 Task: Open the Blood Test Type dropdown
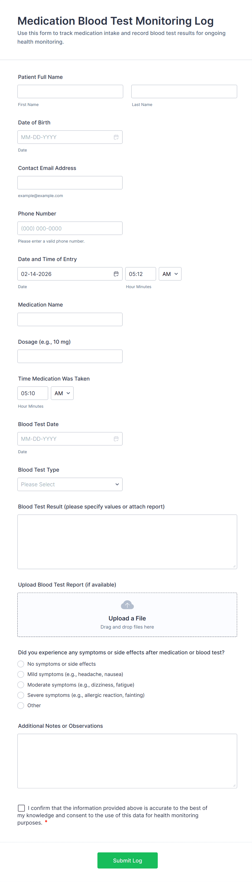[x=70, y=484]
